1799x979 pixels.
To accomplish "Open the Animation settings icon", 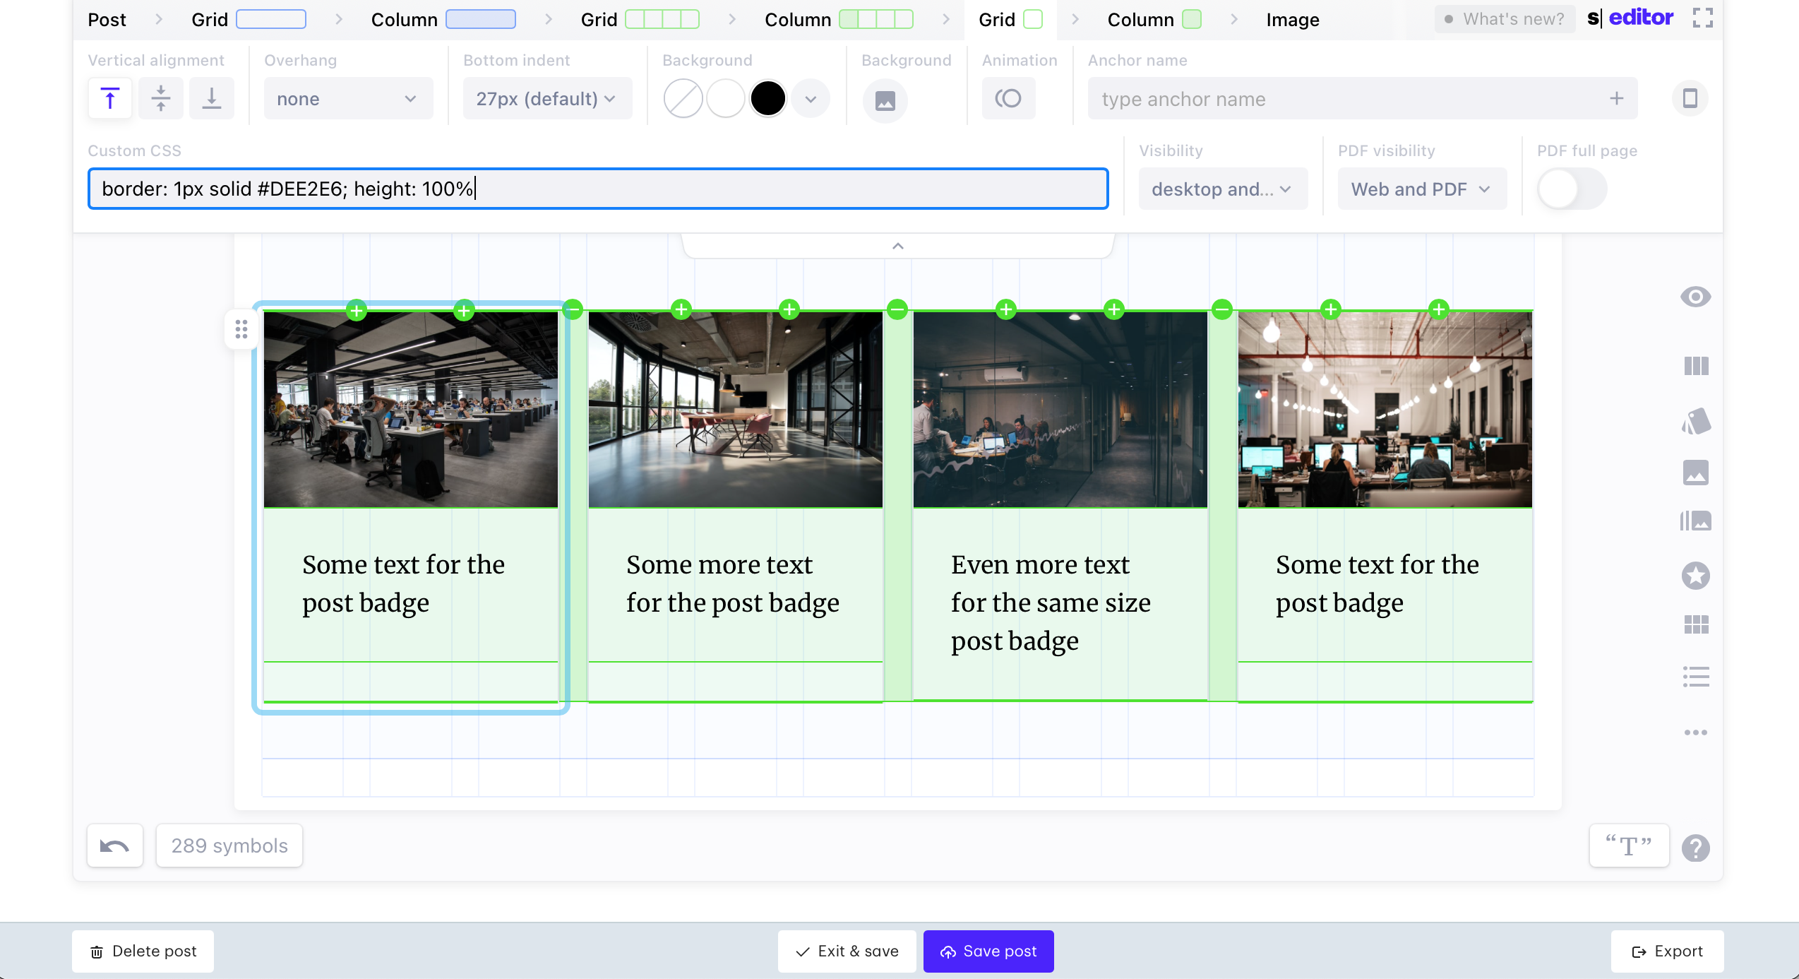I will [x=1008, y=99].
